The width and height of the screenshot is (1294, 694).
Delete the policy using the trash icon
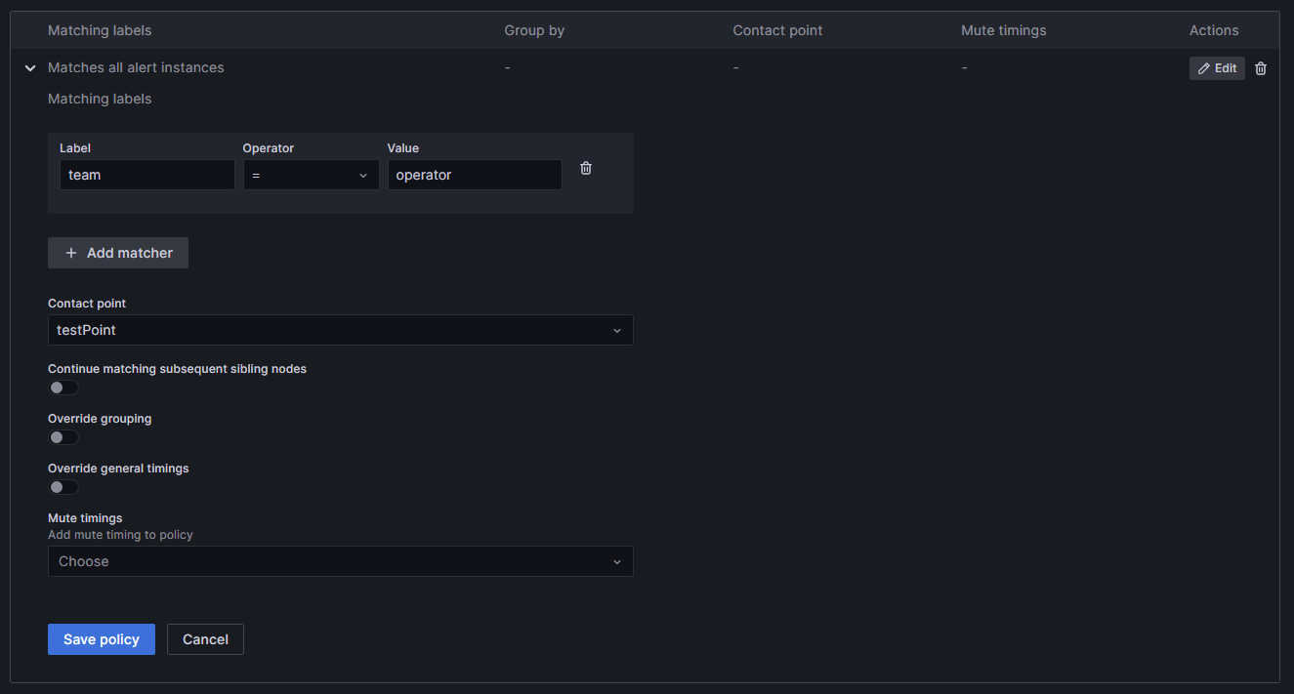tap(1260, 67)
